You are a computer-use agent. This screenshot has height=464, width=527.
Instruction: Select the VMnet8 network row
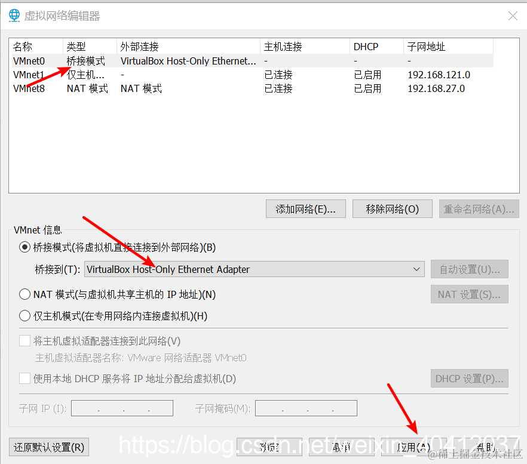tap(252, 88)
